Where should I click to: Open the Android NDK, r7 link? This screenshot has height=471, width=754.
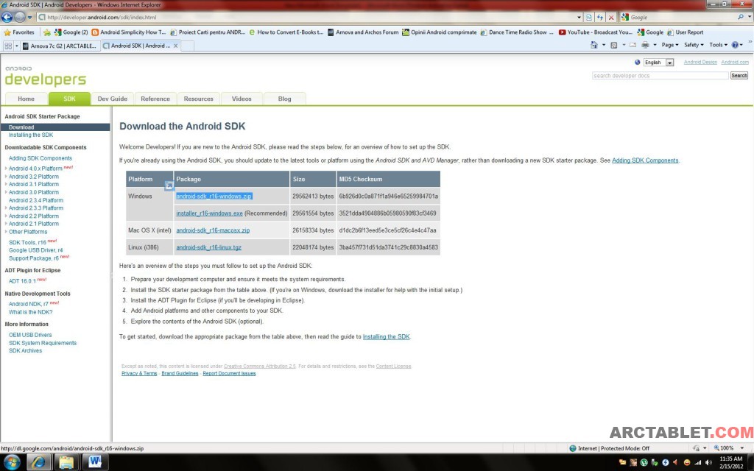[x=29, y=304]
